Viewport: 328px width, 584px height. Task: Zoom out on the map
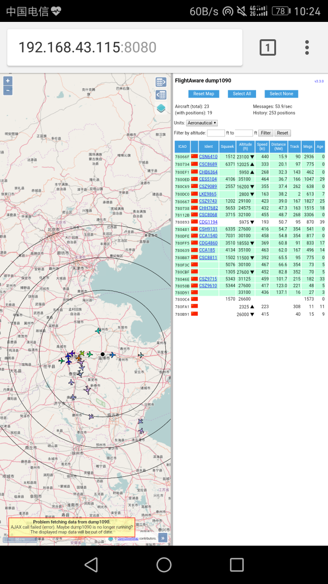8,90
